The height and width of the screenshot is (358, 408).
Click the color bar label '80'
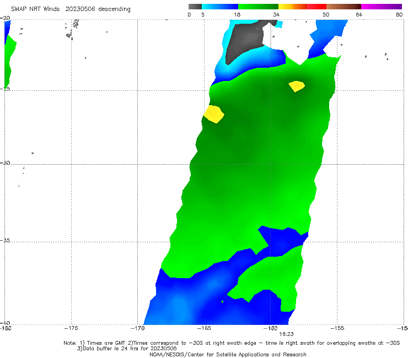click(x=399, y=15)
